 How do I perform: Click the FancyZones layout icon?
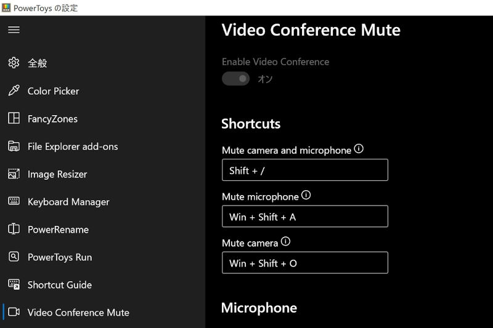14,118
